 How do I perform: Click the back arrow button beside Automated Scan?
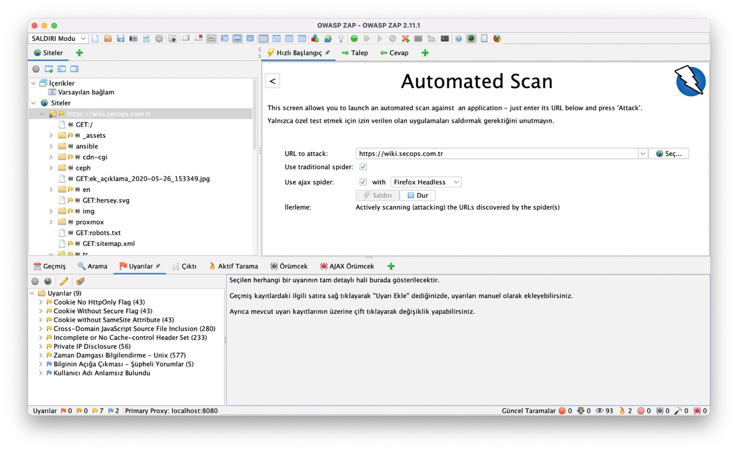click(273, 81)
